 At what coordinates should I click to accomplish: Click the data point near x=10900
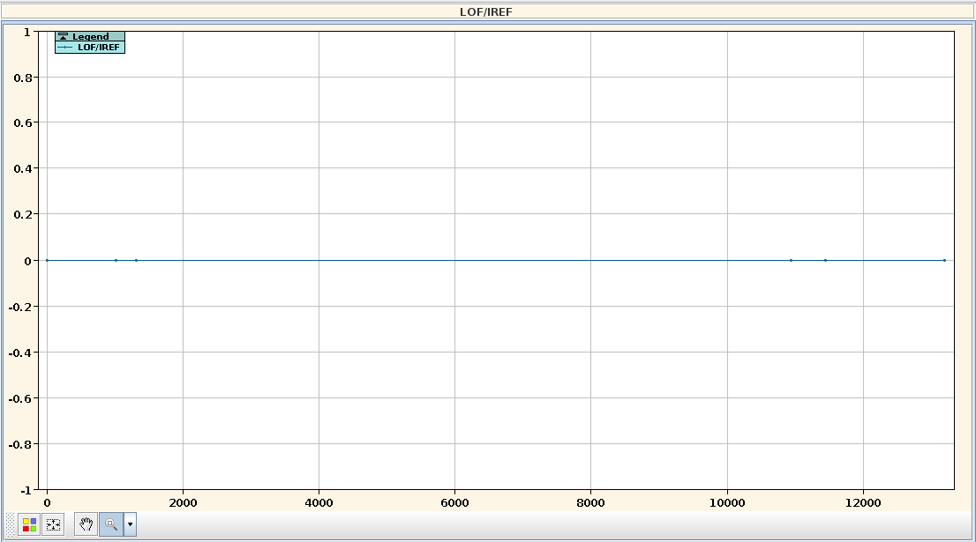(x=791, y=260)
